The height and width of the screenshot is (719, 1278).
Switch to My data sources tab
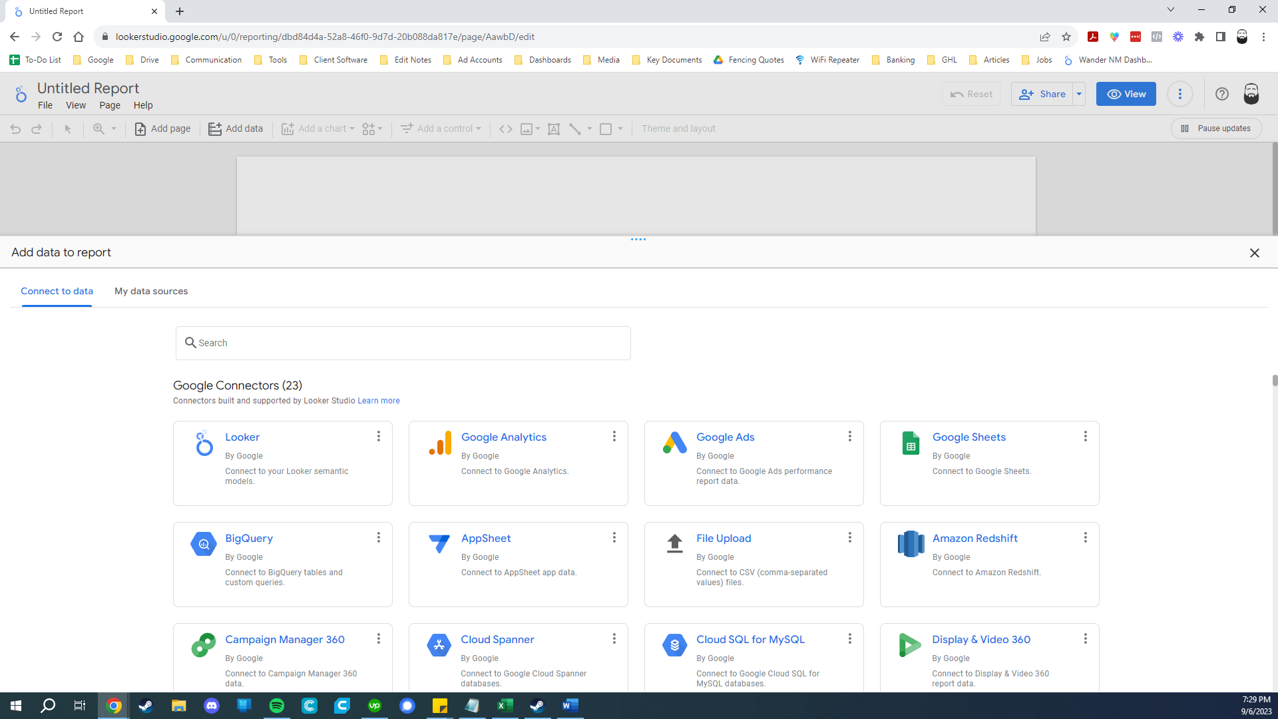tap(151, 291)
